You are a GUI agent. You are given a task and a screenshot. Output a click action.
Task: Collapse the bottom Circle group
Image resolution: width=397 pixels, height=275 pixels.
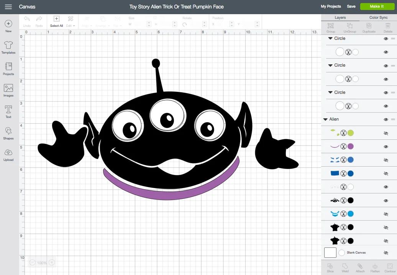[330, 93]
